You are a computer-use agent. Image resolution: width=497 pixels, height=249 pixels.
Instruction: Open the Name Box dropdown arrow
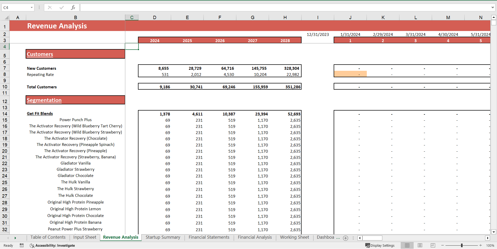pyautogui.click(x=32, y=7)
